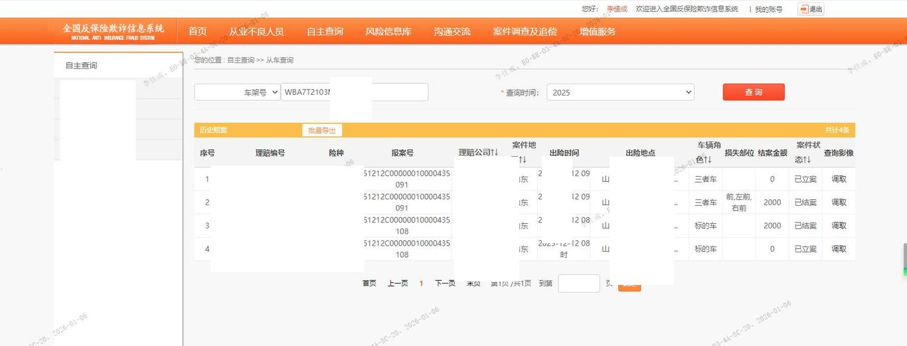Sort table by 案件状态 column arrows

[807, 160]
